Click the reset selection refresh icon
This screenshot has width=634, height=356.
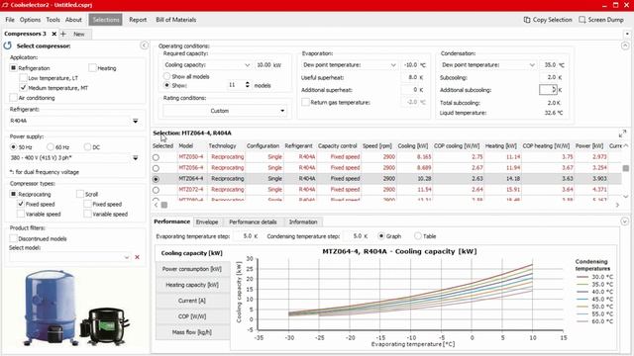[x=8, y=45]
